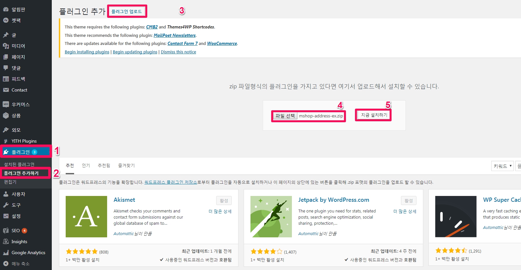Dismiss this notice link
Image resolution: width=521 pixels, height=270 pixels.
(x=178, y=52)
